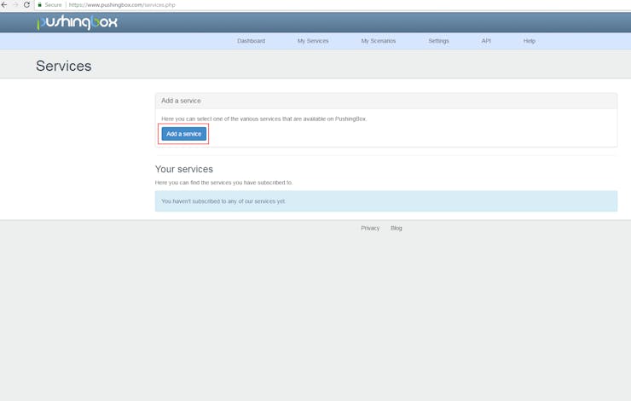Click the 'Add a service' panel header
Screen dimensions: 631x401
click(x=386, y=101)
